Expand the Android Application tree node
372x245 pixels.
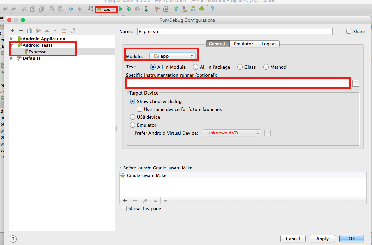(12, 39)
